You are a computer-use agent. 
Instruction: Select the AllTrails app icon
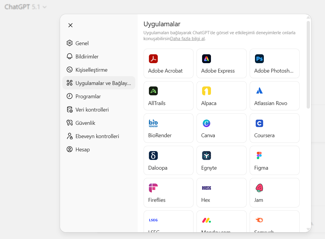click(153, 91)
